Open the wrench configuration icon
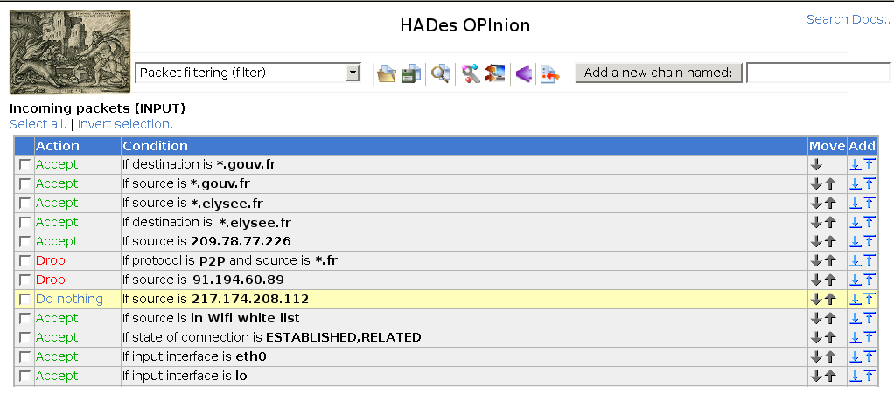This screenshot has width=894, height=401. point(471,73)
